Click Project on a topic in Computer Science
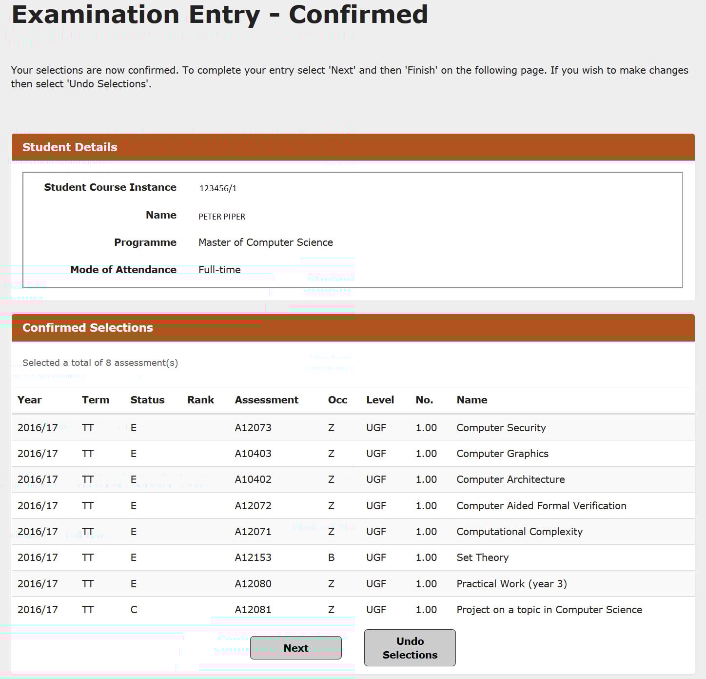 tap(549, 610)
